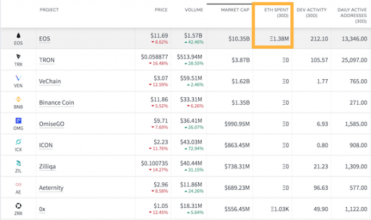Click the ICON ICX logo icon

point(19,142)
